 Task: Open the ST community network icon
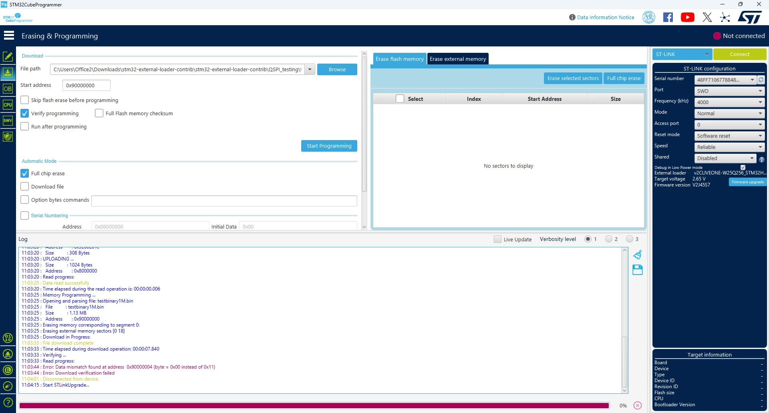point(725,17)
